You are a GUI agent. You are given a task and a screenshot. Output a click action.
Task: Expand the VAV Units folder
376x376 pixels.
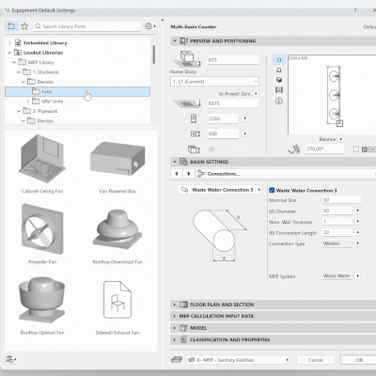tap(28, 102)
